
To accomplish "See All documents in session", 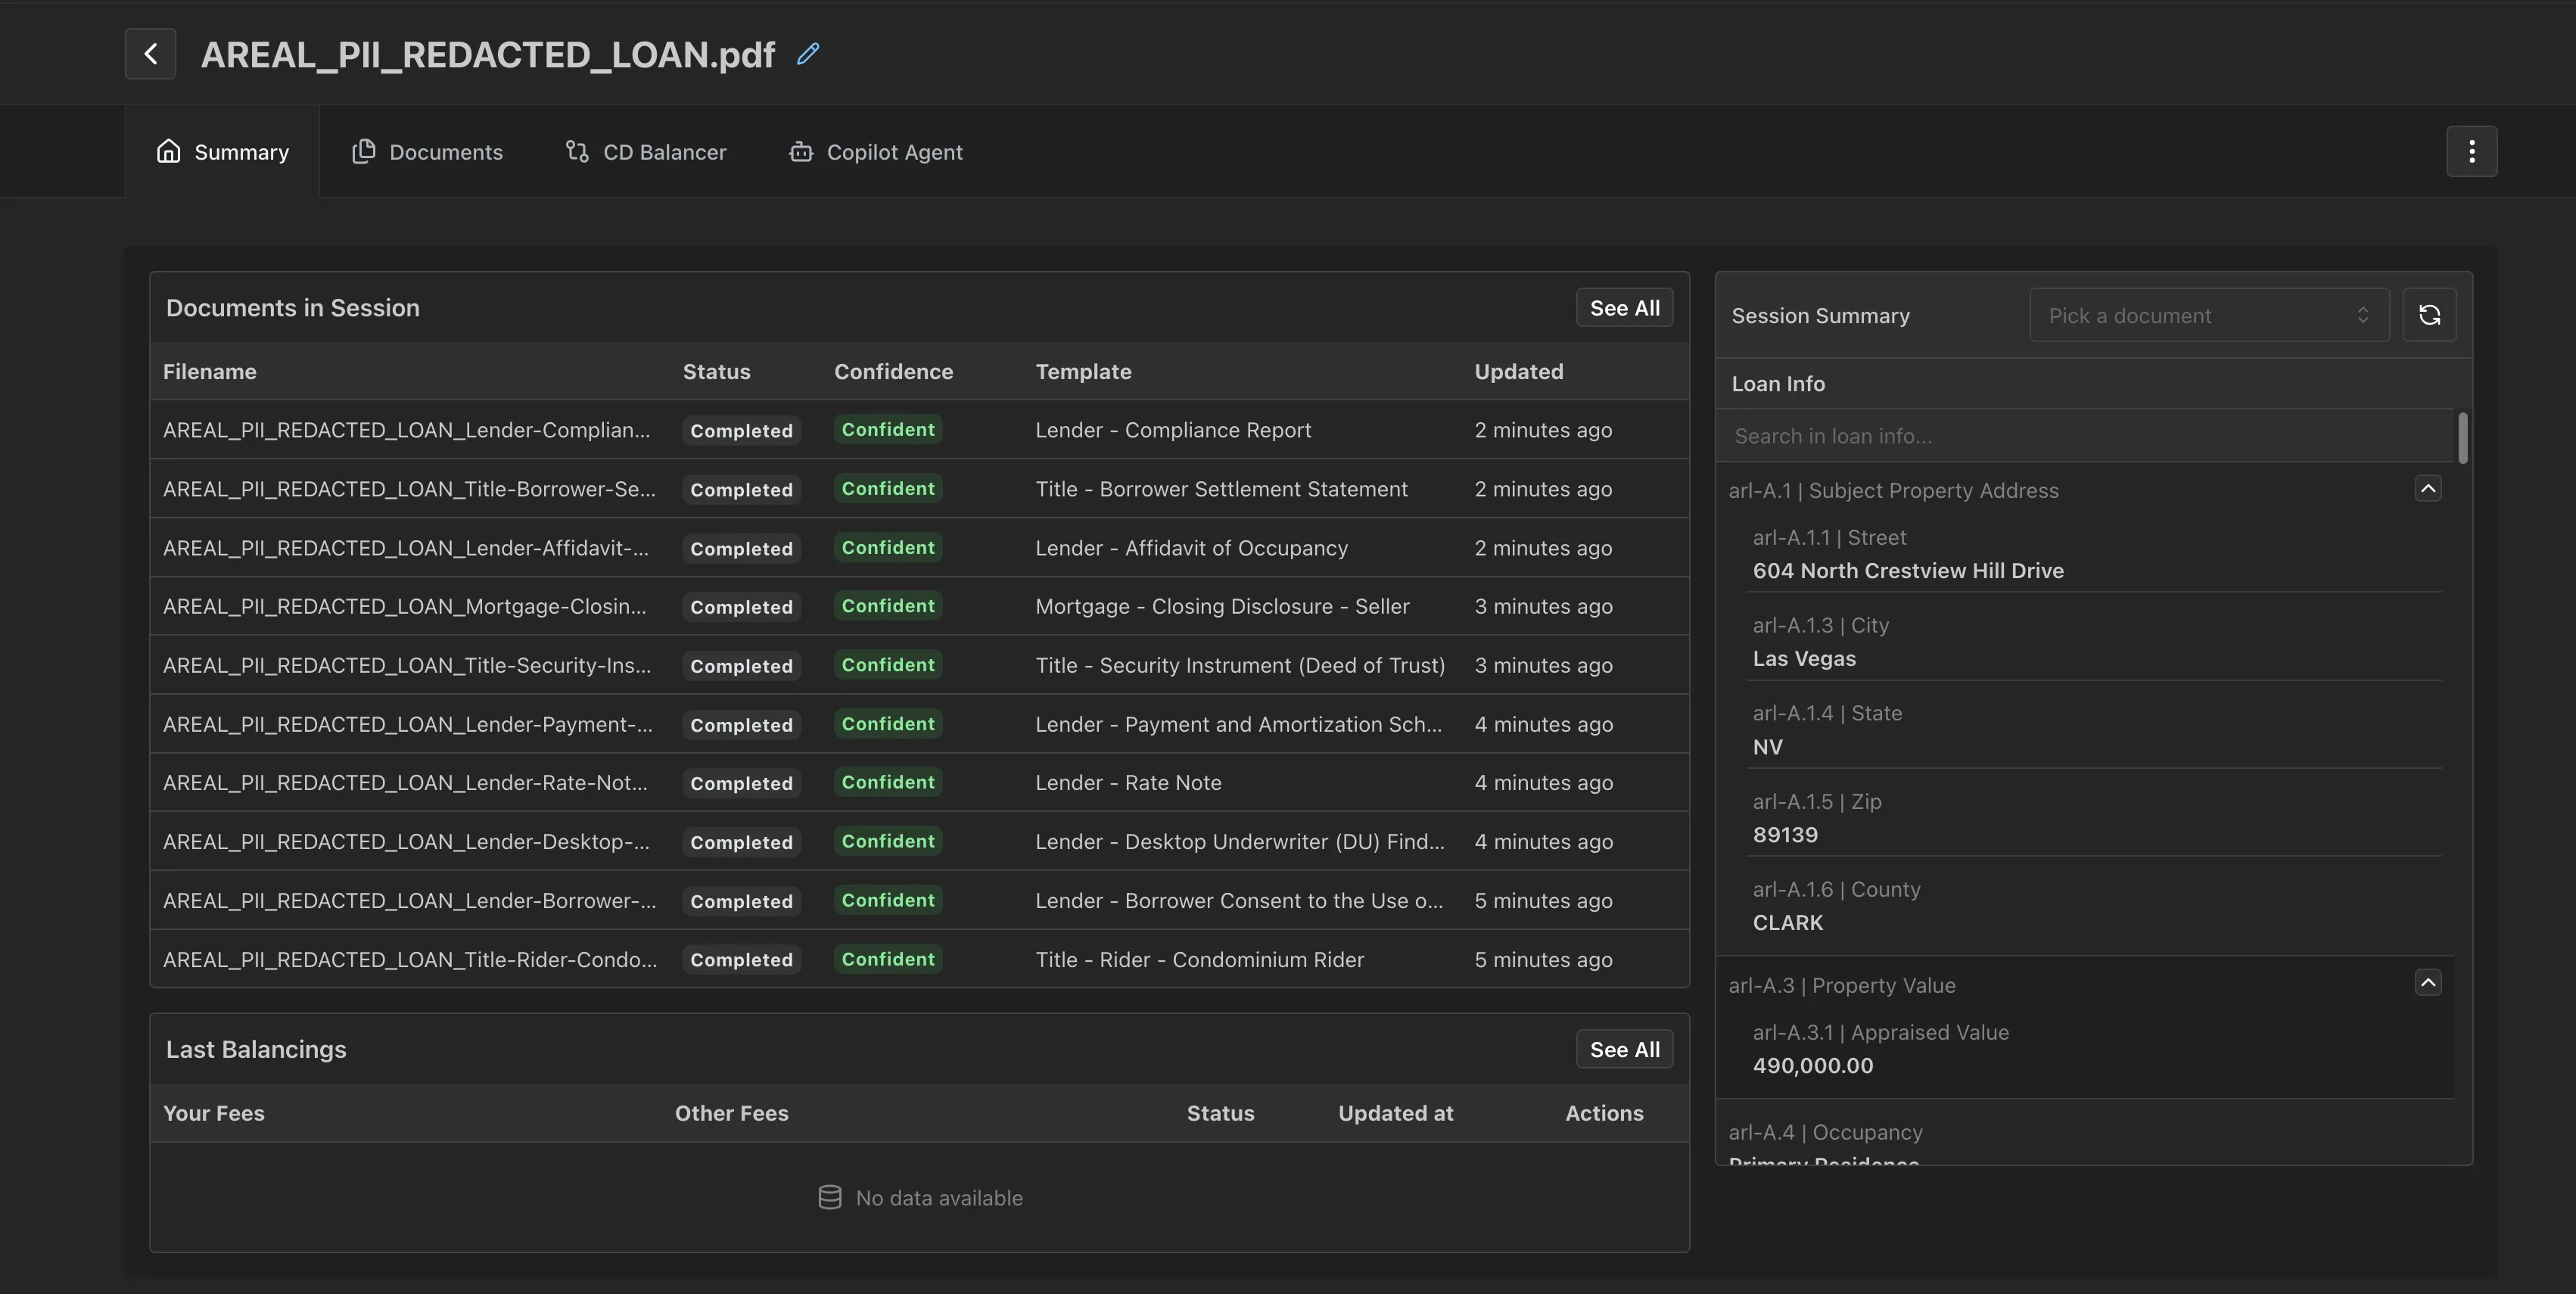I will (x=1624, y=308).
